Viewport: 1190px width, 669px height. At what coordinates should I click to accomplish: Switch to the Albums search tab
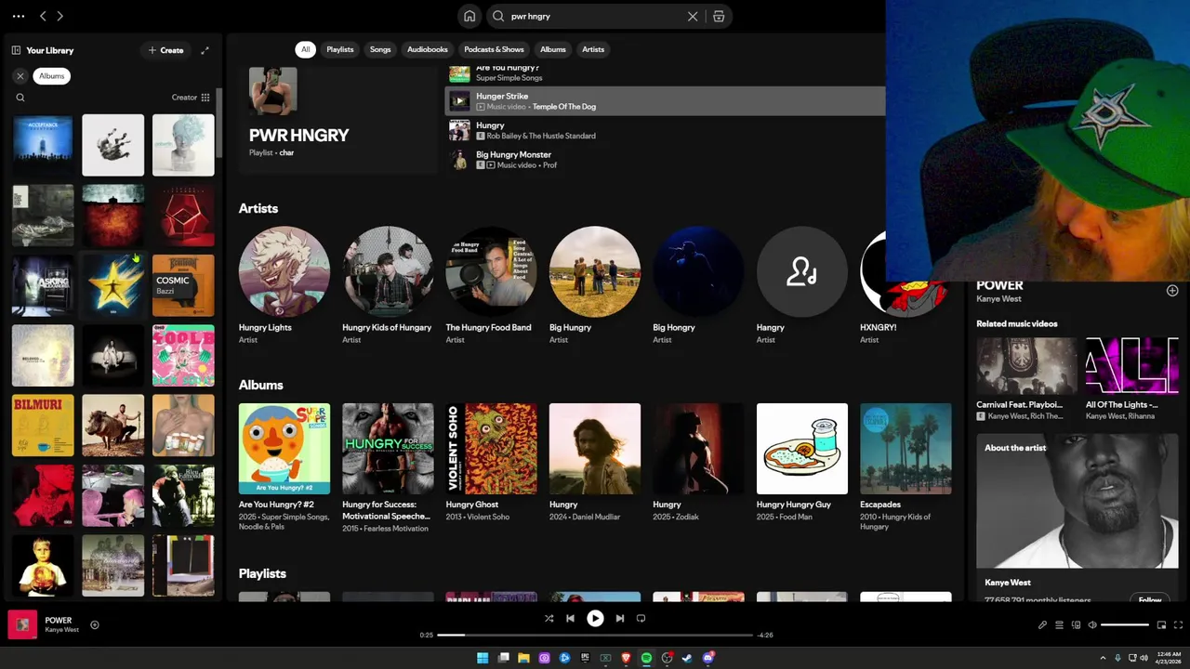coord(553,49)
